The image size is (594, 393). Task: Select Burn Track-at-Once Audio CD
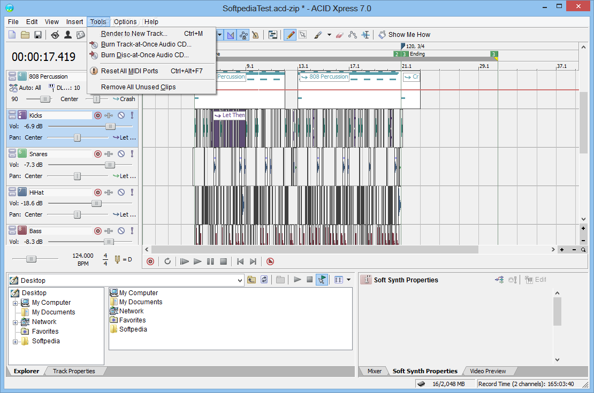point(151,44)
